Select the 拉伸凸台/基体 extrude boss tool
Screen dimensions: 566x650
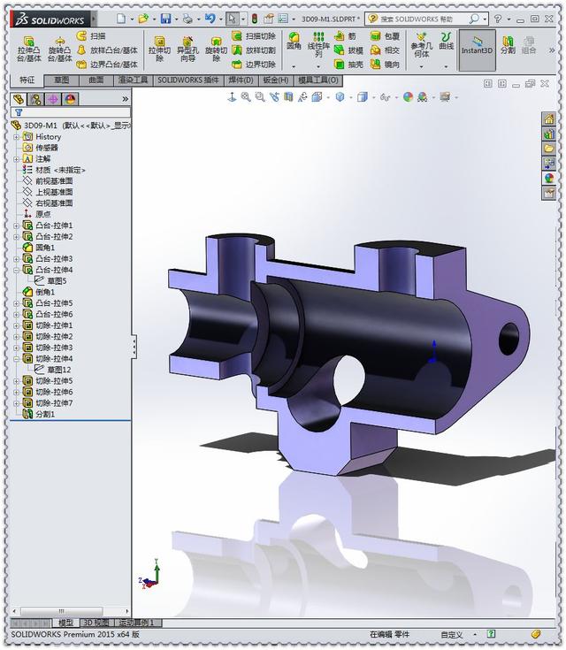28,50
